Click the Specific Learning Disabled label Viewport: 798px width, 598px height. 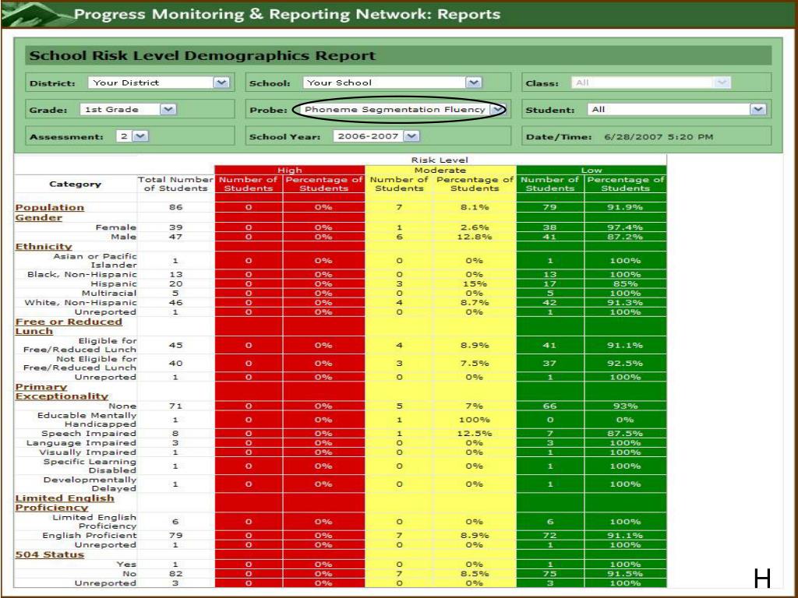click(90, 466)
